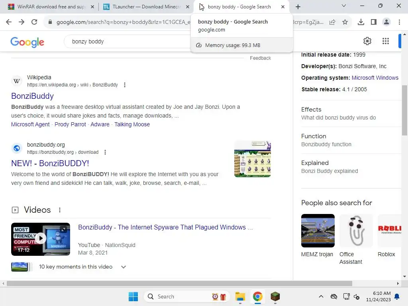Open File Explorer from the taskbar
Viewport: 408px width, 306px height.
click(x=240, y=296)
